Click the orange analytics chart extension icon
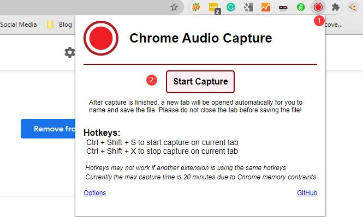Image resolution: width=363 pixels, height=217 pixels. pyautogui.click(x=265, y=7)
